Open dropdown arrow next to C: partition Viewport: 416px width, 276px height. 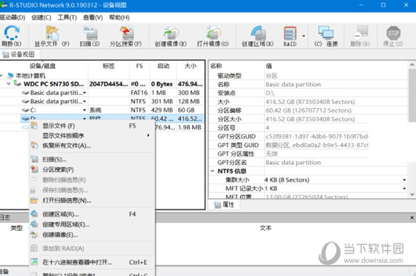pos(85,110)
